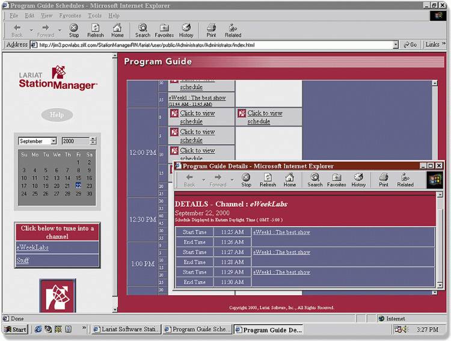Open the View menu
Image resolution: width=451 pixels, height=341 pixels.
pos(46,16)
